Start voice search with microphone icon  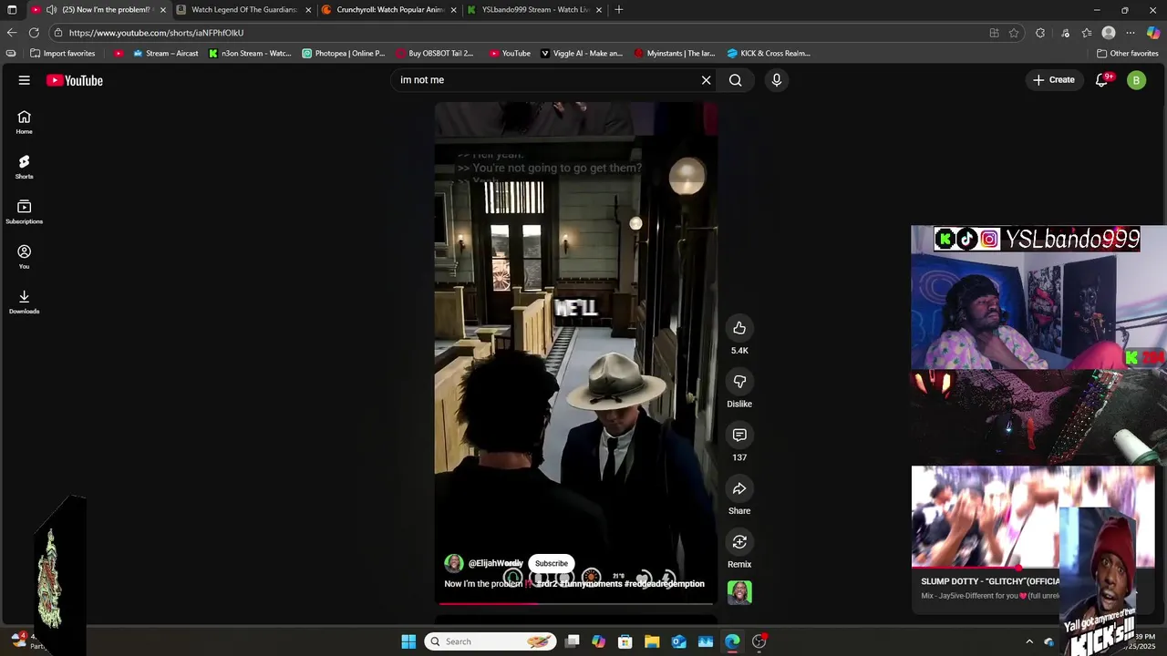pos(777,80)
